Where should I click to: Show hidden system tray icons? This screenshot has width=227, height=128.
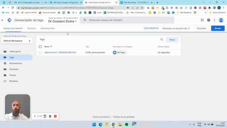[x=190, y=124]
